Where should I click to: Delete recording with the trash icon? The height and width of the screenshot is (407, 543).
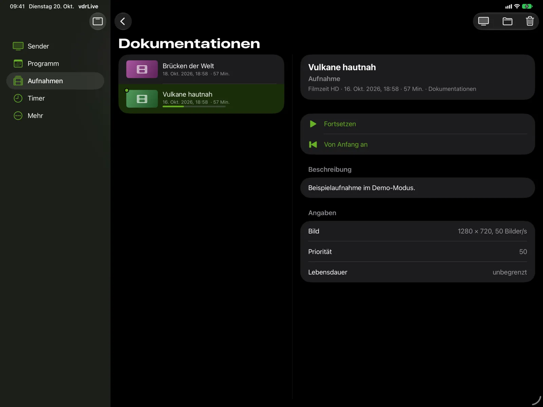coord(530,21)
